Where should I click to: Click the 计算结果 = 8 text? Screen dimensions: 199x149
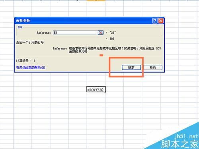[26, 61]
